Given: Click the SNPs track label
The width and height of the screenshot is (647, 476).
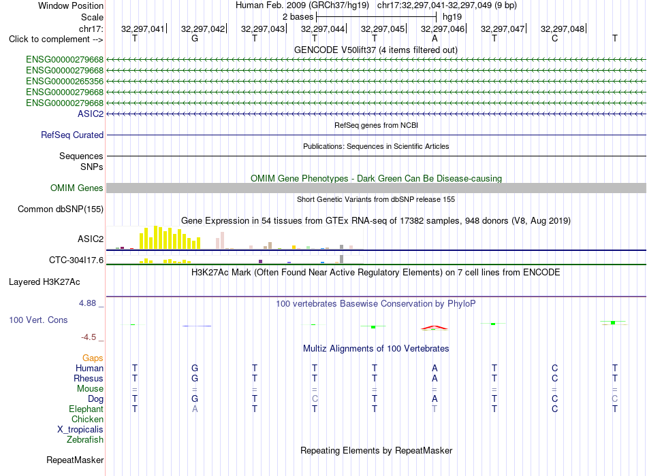Looking at the screenshot, I should [92, 167].
